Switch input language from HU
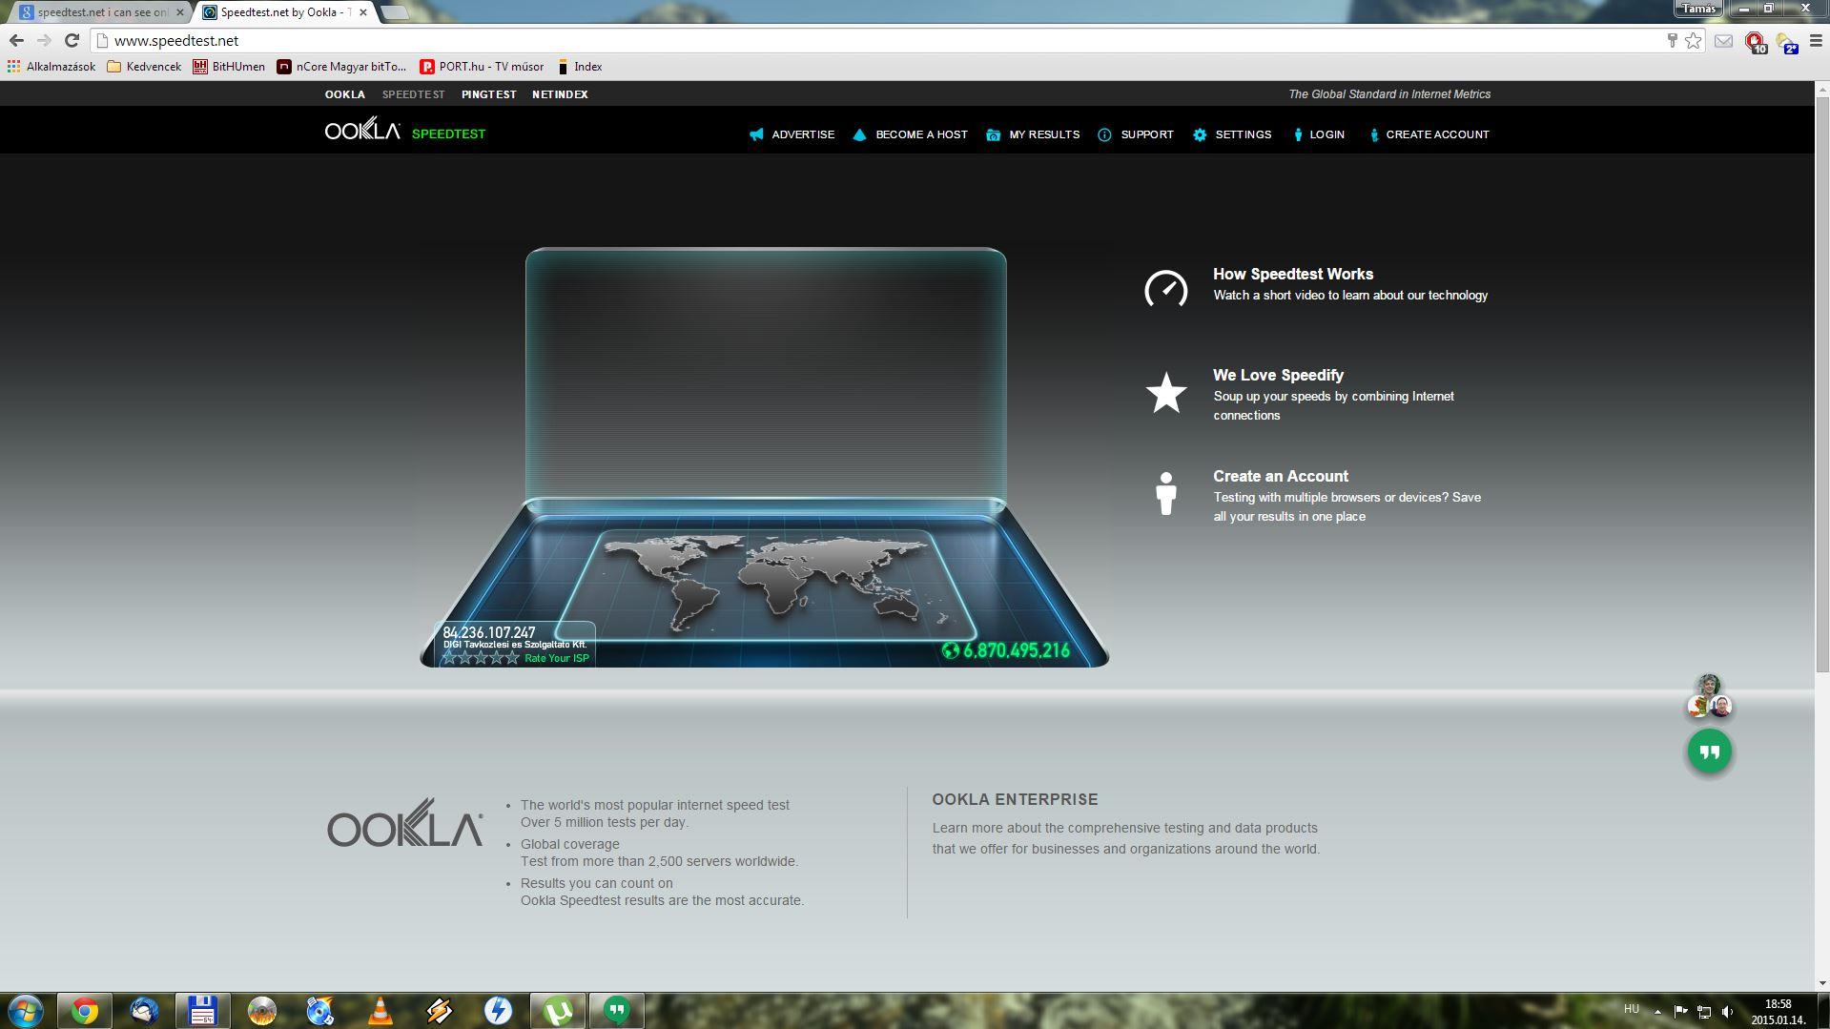This screenshot has width=1830, height=1029. click(x=1632, y=1009)
